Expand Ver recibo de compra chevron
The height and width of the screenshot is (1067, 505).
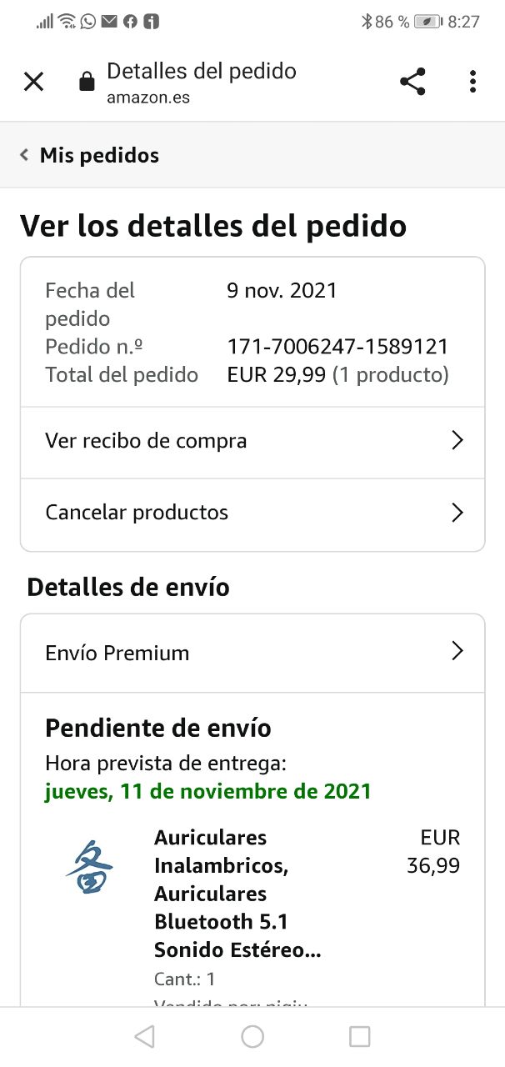coord(457,441)
